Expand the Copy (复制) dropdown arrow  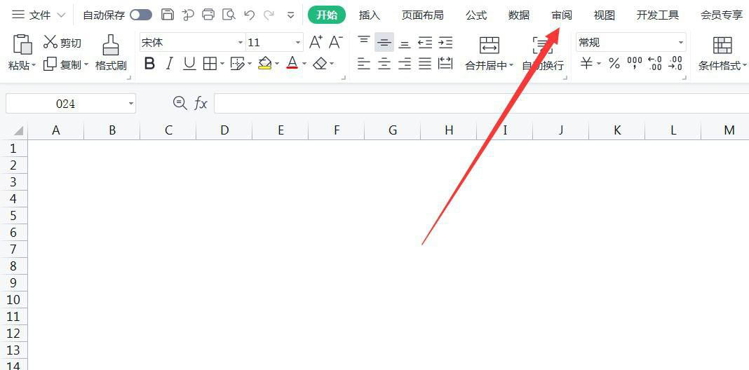(x=86, y=64)
